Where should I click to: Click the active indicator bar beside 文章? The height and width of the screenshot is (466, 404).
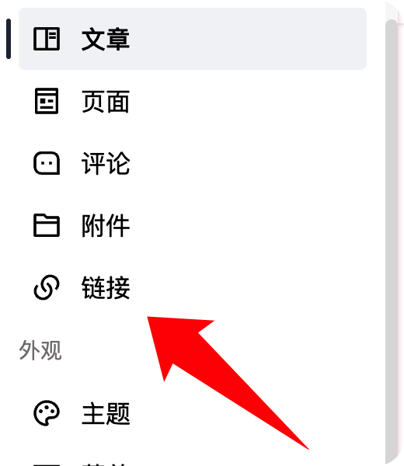(9, 39)
